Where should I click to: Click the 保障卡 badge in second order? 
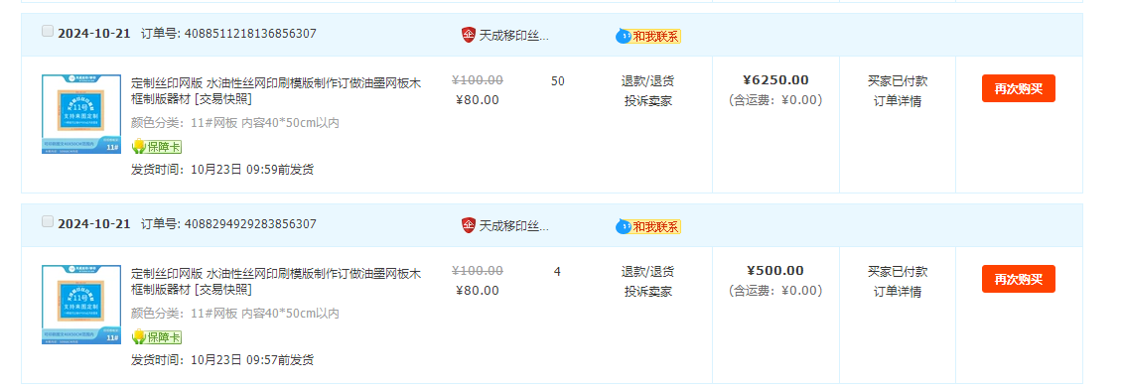coord(157,337)
